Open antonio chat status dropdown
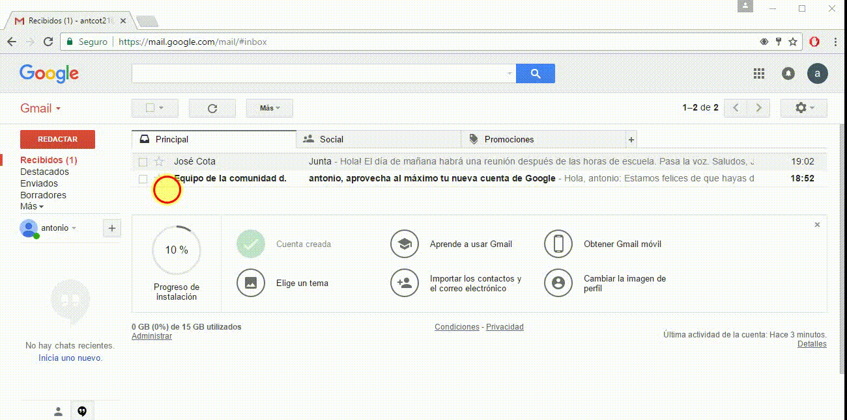The width and height of the screenshot is (847, 420). [x=74, y=228]
